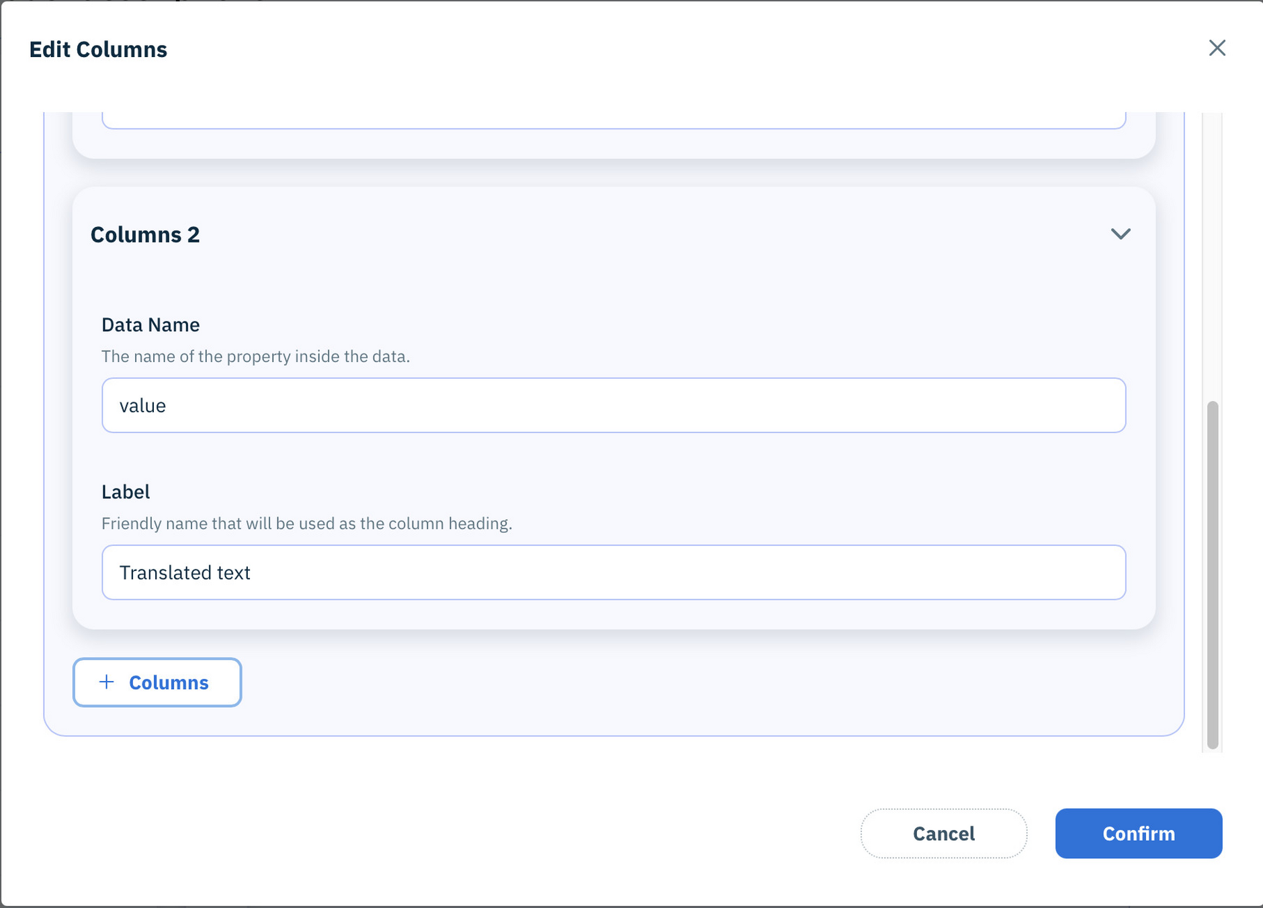Click the Label heading above the text field
This screenshot has height=908, width=1263.
(x=126, y=492)
